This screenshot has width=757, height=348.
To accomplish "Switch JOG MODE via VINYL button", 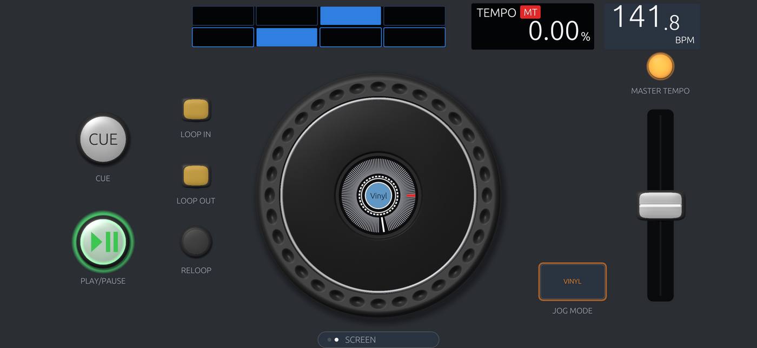I will click(572, 282).
